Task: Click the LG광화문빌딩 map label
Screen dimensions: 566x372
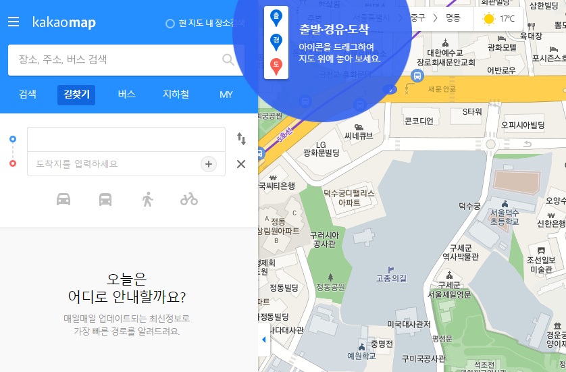Action: click(321, 149)
